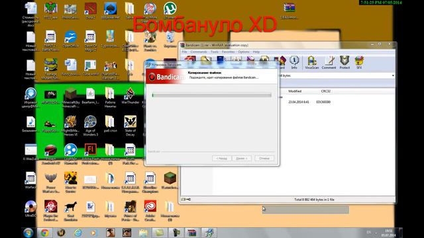The image size is (424, 238).
Task: Open the Info tool in WinRAR toolbar
Action: pos(294,63)
